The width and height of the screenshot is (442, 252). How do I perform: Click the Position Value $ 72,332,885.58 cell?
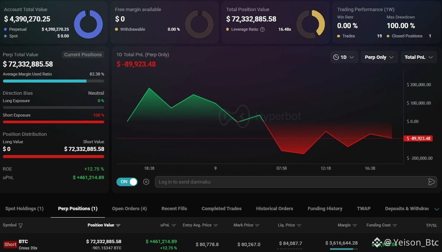click(104, 242)
